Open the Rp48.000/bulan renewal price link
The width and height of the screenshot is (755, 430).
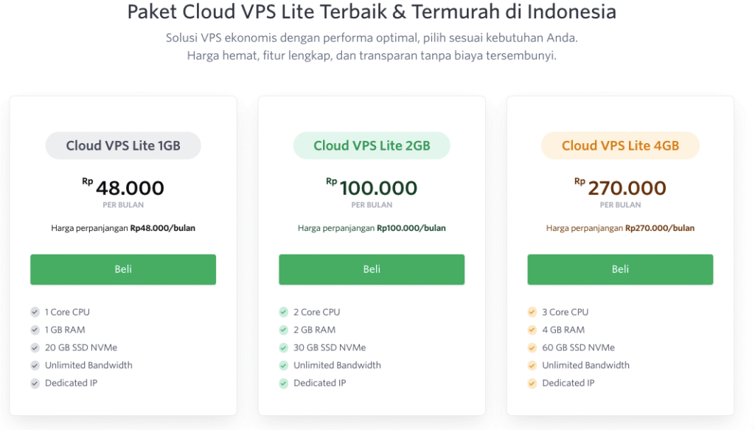(122, 228)
